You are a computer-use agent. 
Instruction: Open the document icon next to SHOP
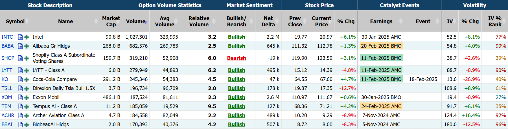point(20,58)
